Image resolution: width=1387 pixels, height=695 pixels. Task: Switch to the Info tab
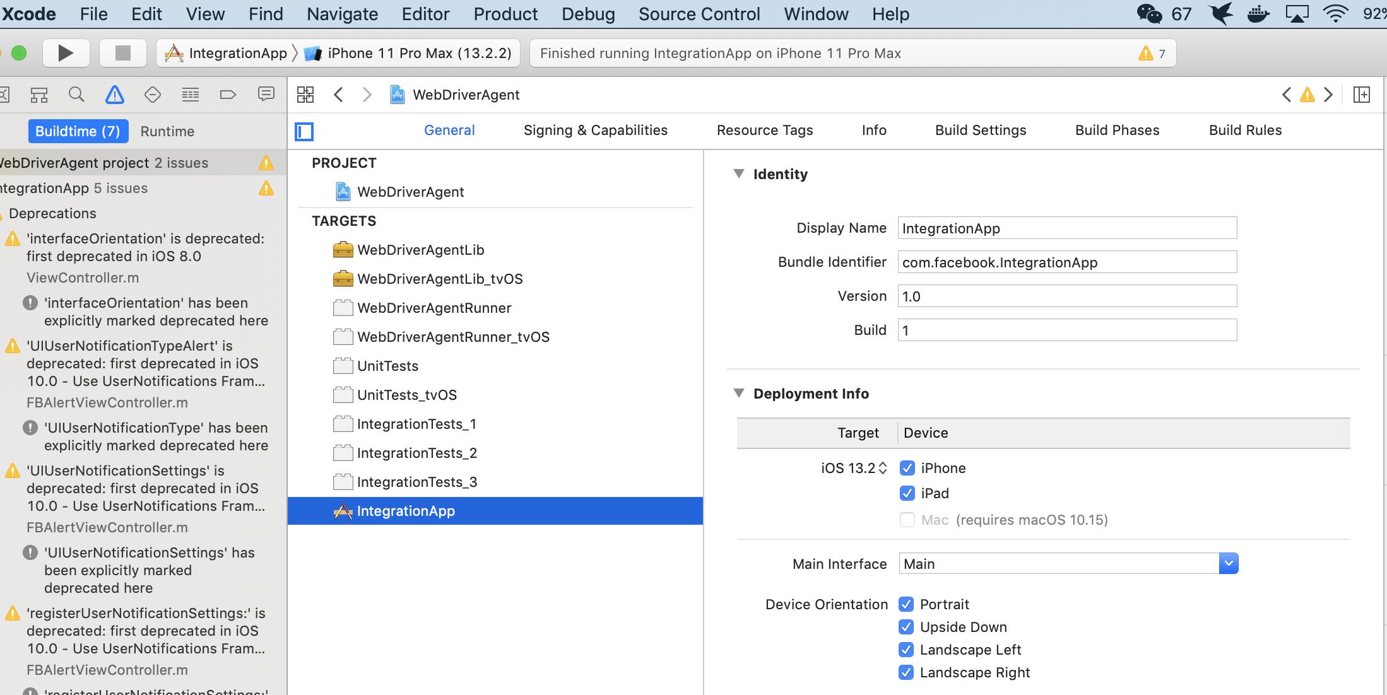[x=874, y=130]
